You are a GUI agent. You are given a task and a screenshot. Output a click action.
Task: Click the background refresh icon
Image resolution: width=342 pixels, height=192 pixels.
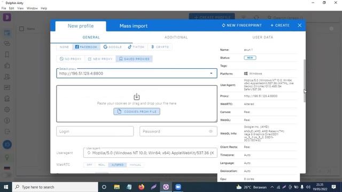[256, 17]
